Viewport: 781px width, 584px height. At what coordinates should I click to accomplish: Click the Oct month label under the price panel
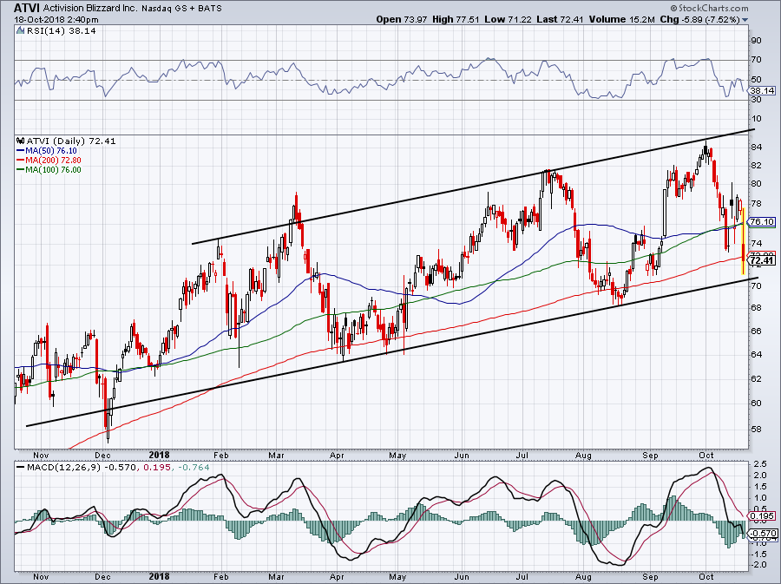(x=706, y=455)
